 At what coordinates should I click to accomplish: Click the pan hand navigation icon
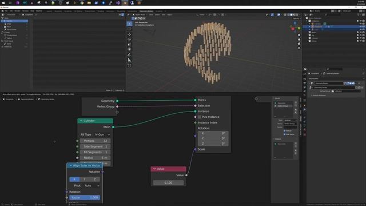pos(299,39)
